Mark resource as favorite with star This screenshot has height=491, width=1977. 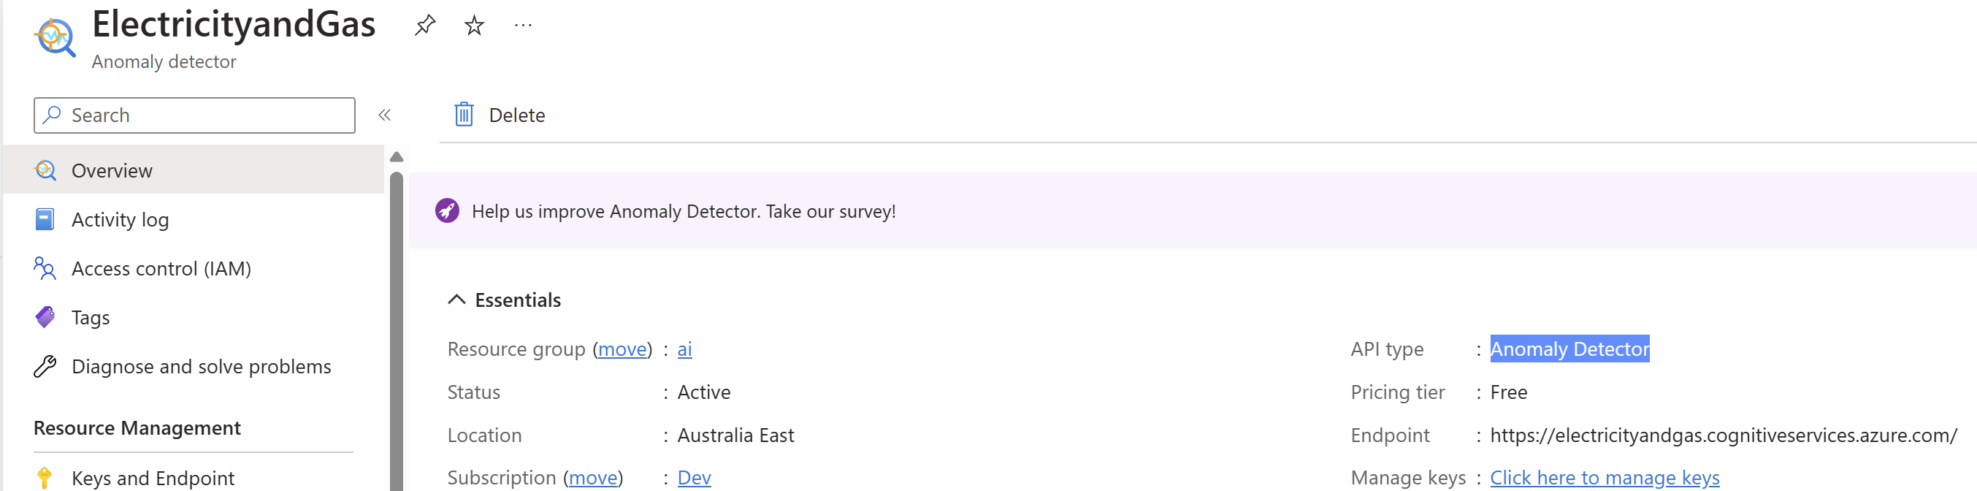pyautogui.click(x=474, y=26)
